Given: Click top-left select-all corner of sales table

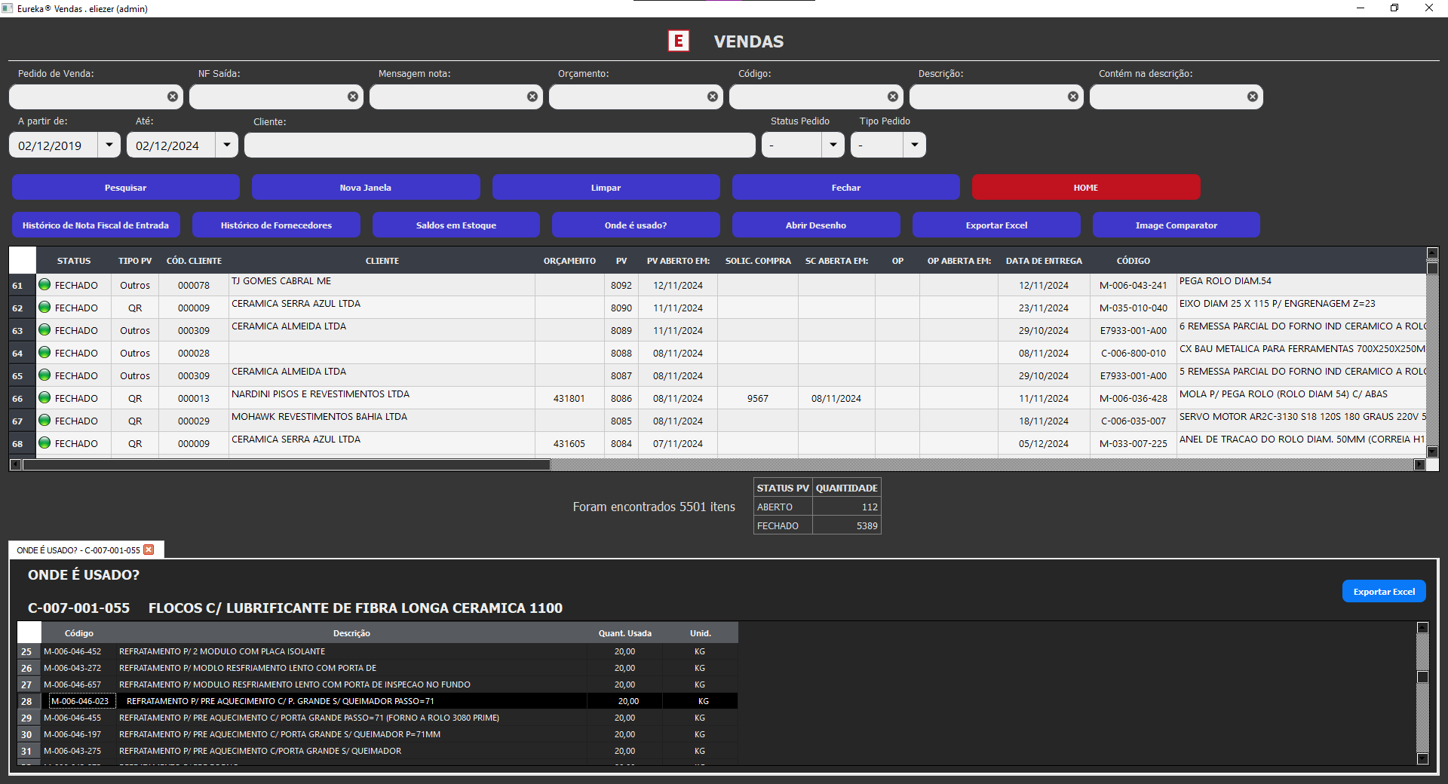Looking at the screenshot, I should coord(23,260).
